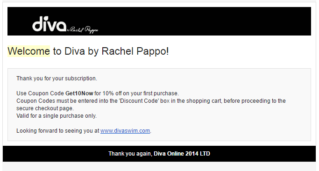Click the Get10Now coupon code text

(x=79, y=93)
